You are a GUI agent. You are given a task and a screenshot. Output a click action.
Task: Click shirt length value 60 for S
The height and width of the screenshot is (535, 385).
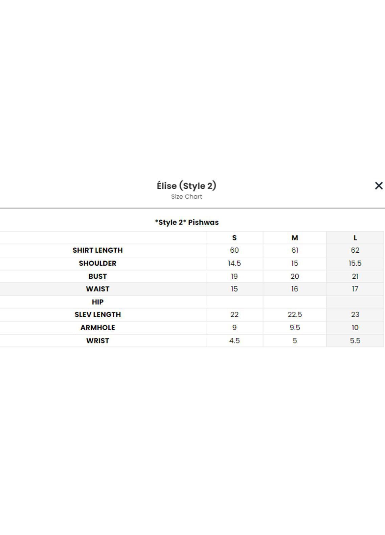[x=234, y=250]
